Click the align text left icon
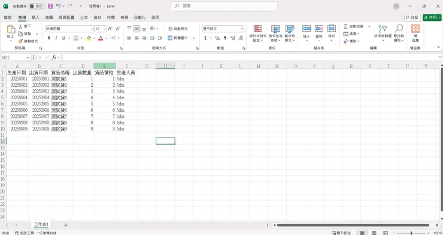443x235 pixels. pos(129,38)
